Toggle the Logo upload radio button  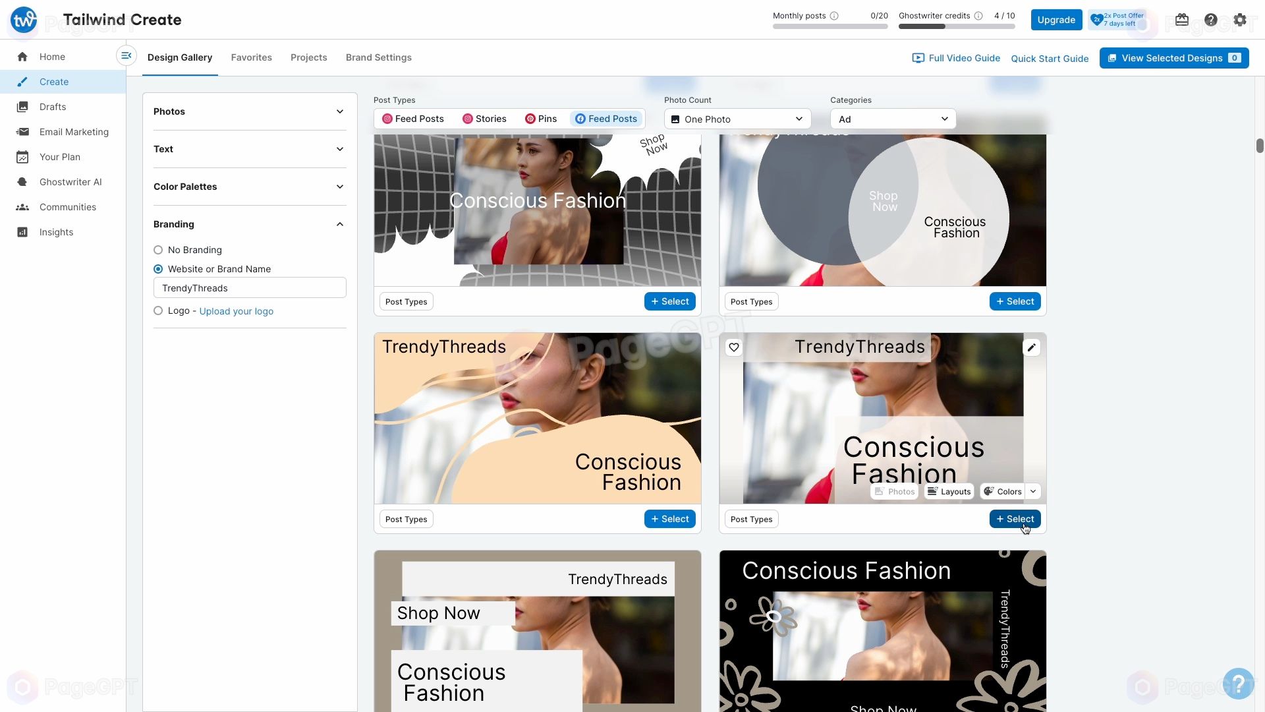click(157, 311)
